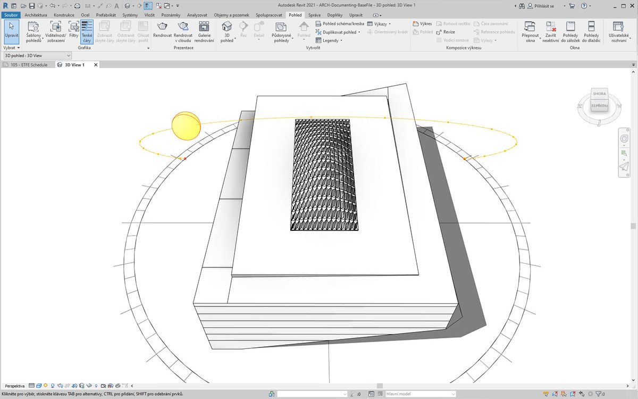Open the help question mark icon
The height and width of the screenshot is (399, 638).
(584, 5)
